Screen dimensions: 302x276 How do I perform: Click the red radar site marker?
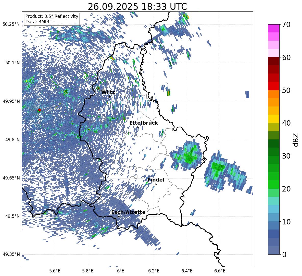[x=40, y=110]
